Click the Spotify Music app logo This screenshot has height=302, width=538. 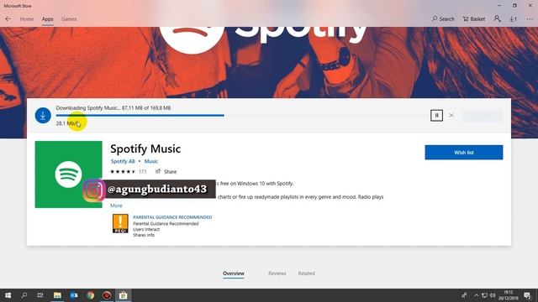click(x=68, y=174)
